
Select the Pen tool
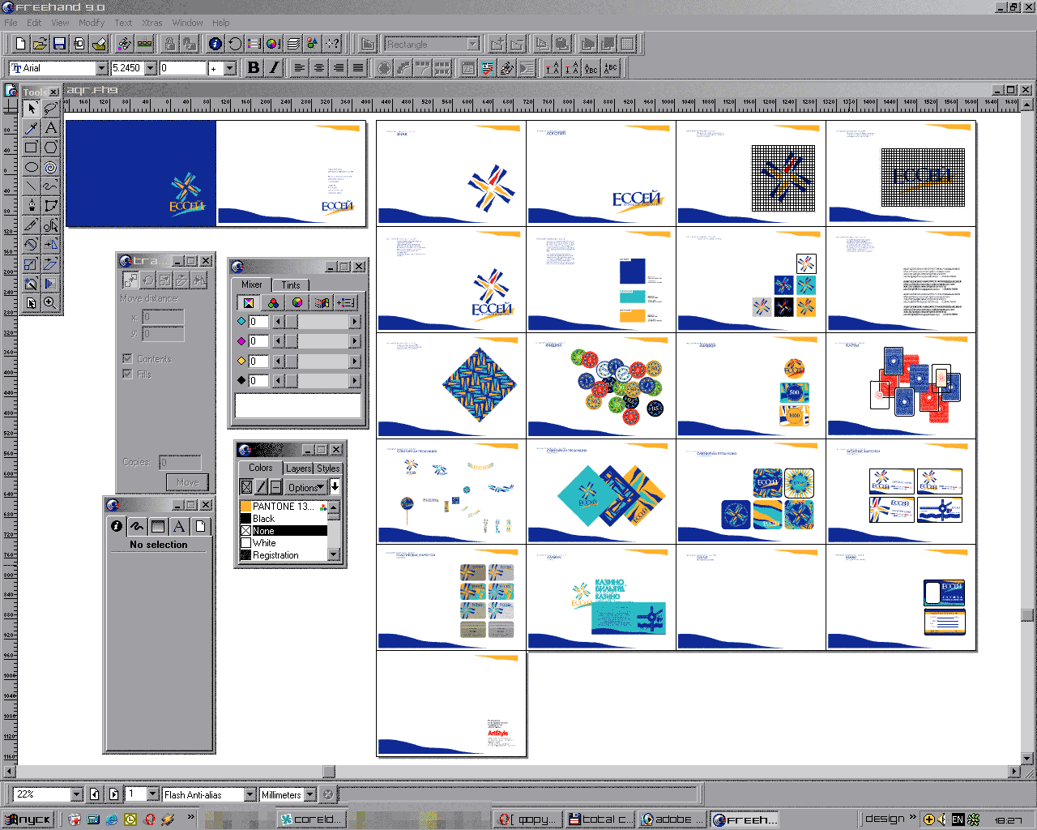pos(31,206)
